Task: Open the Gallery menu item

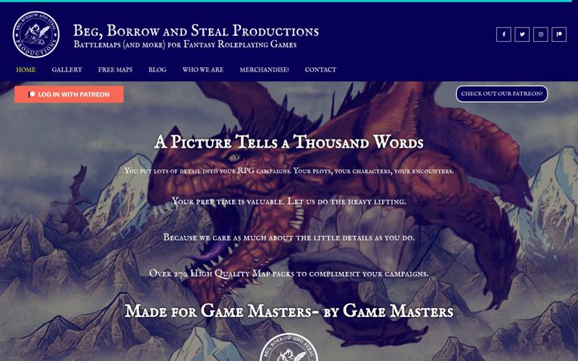Action: (x=67, y=70)
